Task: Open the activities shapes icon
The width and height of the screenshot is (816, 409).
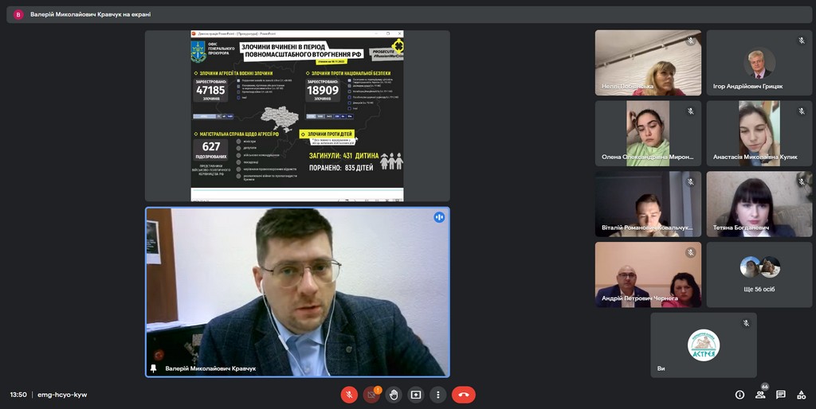Action: [801, 395]
